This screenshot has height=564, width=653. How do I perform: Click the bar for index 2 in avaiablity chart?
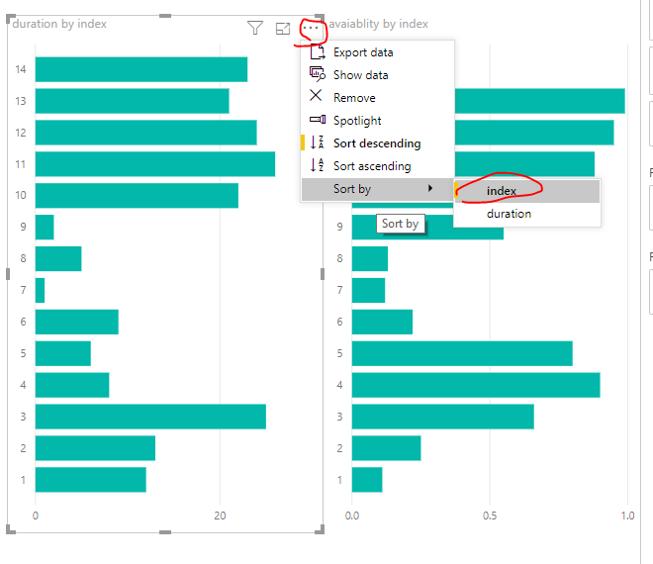pos(386,448)
